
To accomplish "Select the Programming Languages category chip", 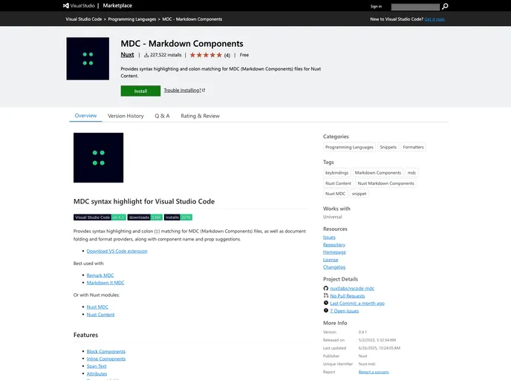I will tap(349, 147).
